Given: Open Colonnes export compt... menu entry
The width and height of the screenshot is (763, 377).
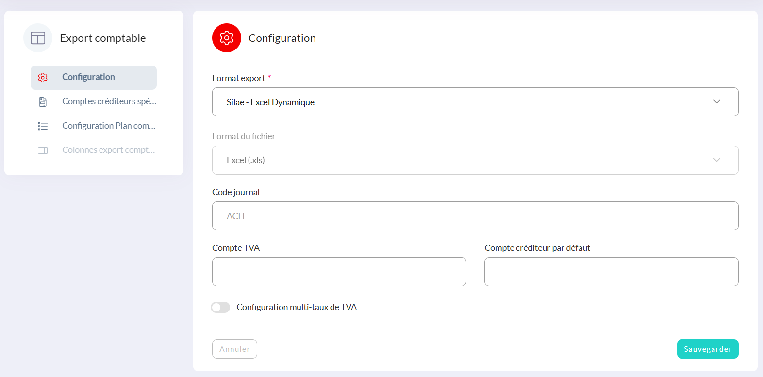Looking at the screenshot, I should pyautogui.click(x=109, y=150).
